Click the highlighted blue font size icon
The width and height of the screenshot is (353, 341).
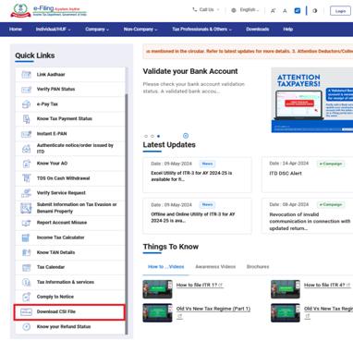pos(298,10)
